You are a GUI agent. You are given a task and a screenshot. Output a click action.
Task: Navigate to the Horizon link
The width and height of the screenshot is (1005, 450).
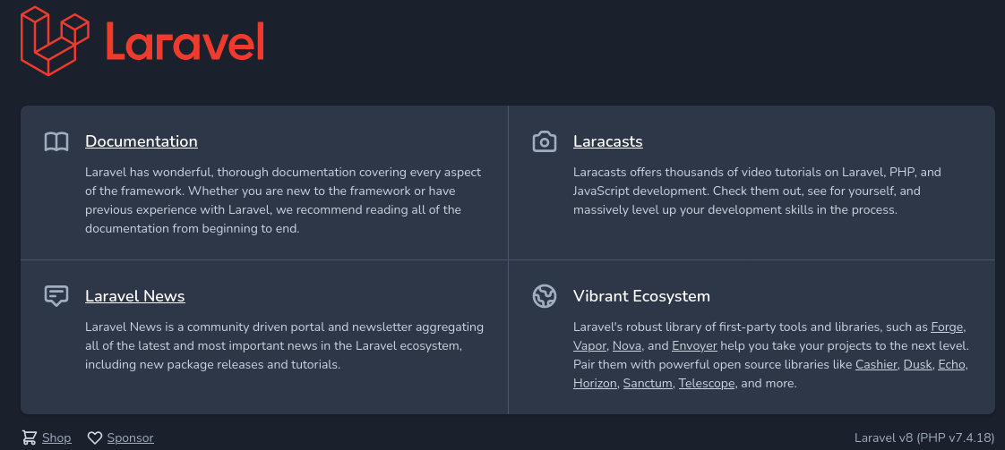coord(595,383)
